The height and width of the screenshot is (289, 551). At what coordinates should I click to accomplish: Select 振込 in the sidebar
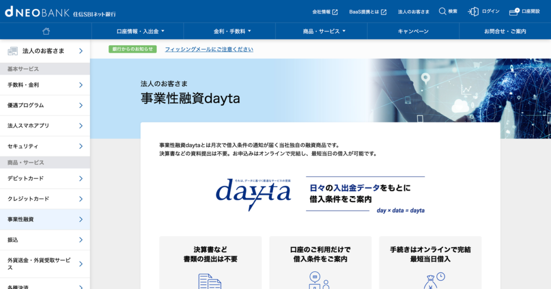point(45,240)
